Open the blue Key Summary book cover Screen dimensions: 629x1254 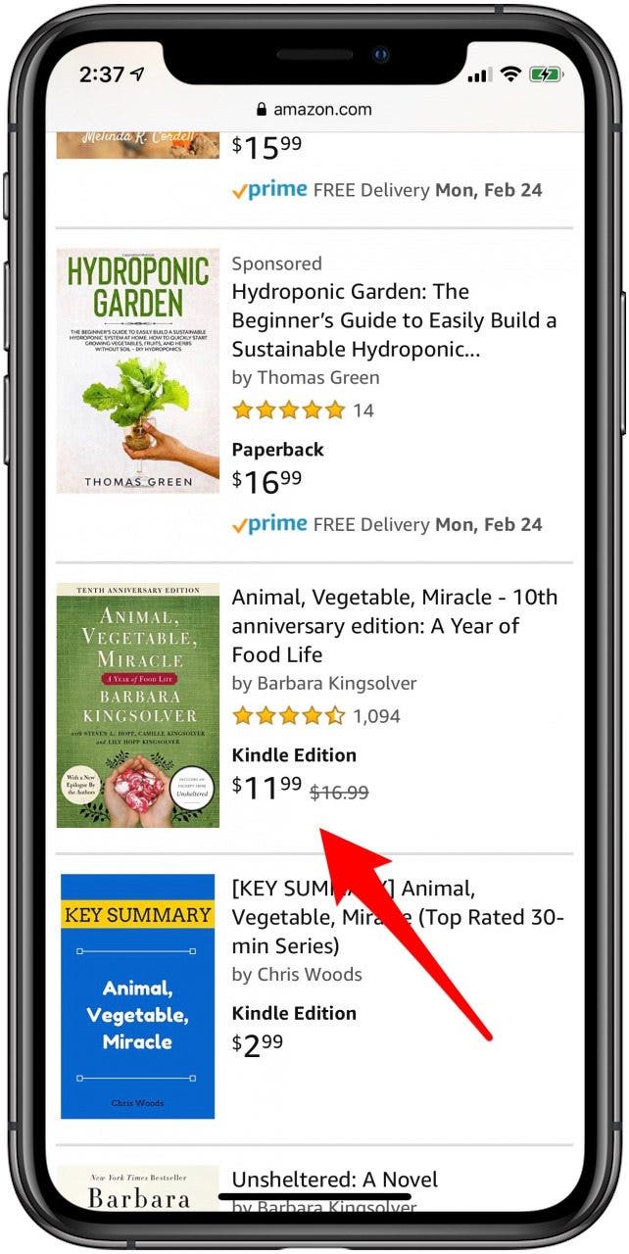[138, 996]
